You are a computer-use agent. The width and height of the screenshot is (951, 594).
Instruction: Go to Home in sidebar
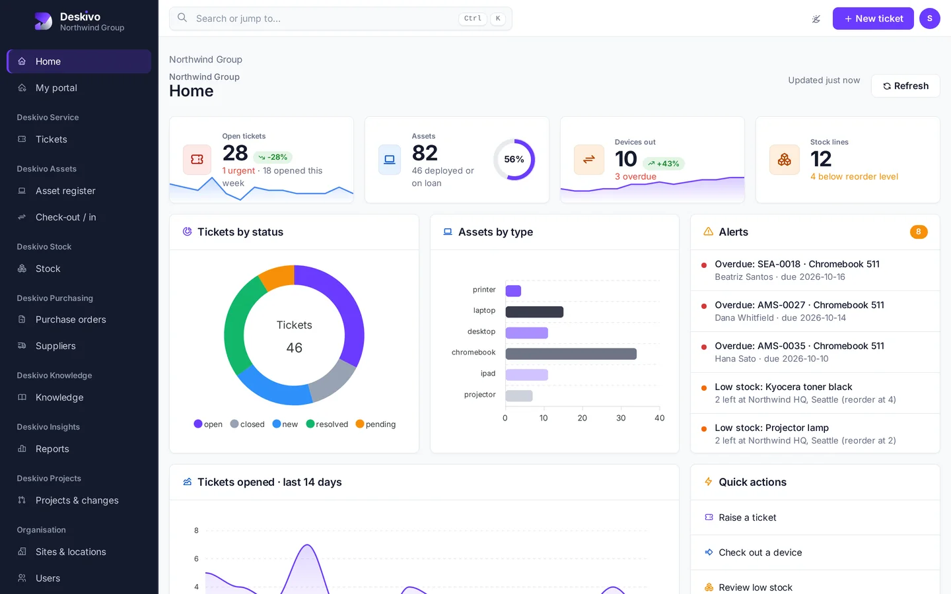click(x=79, y=61)
